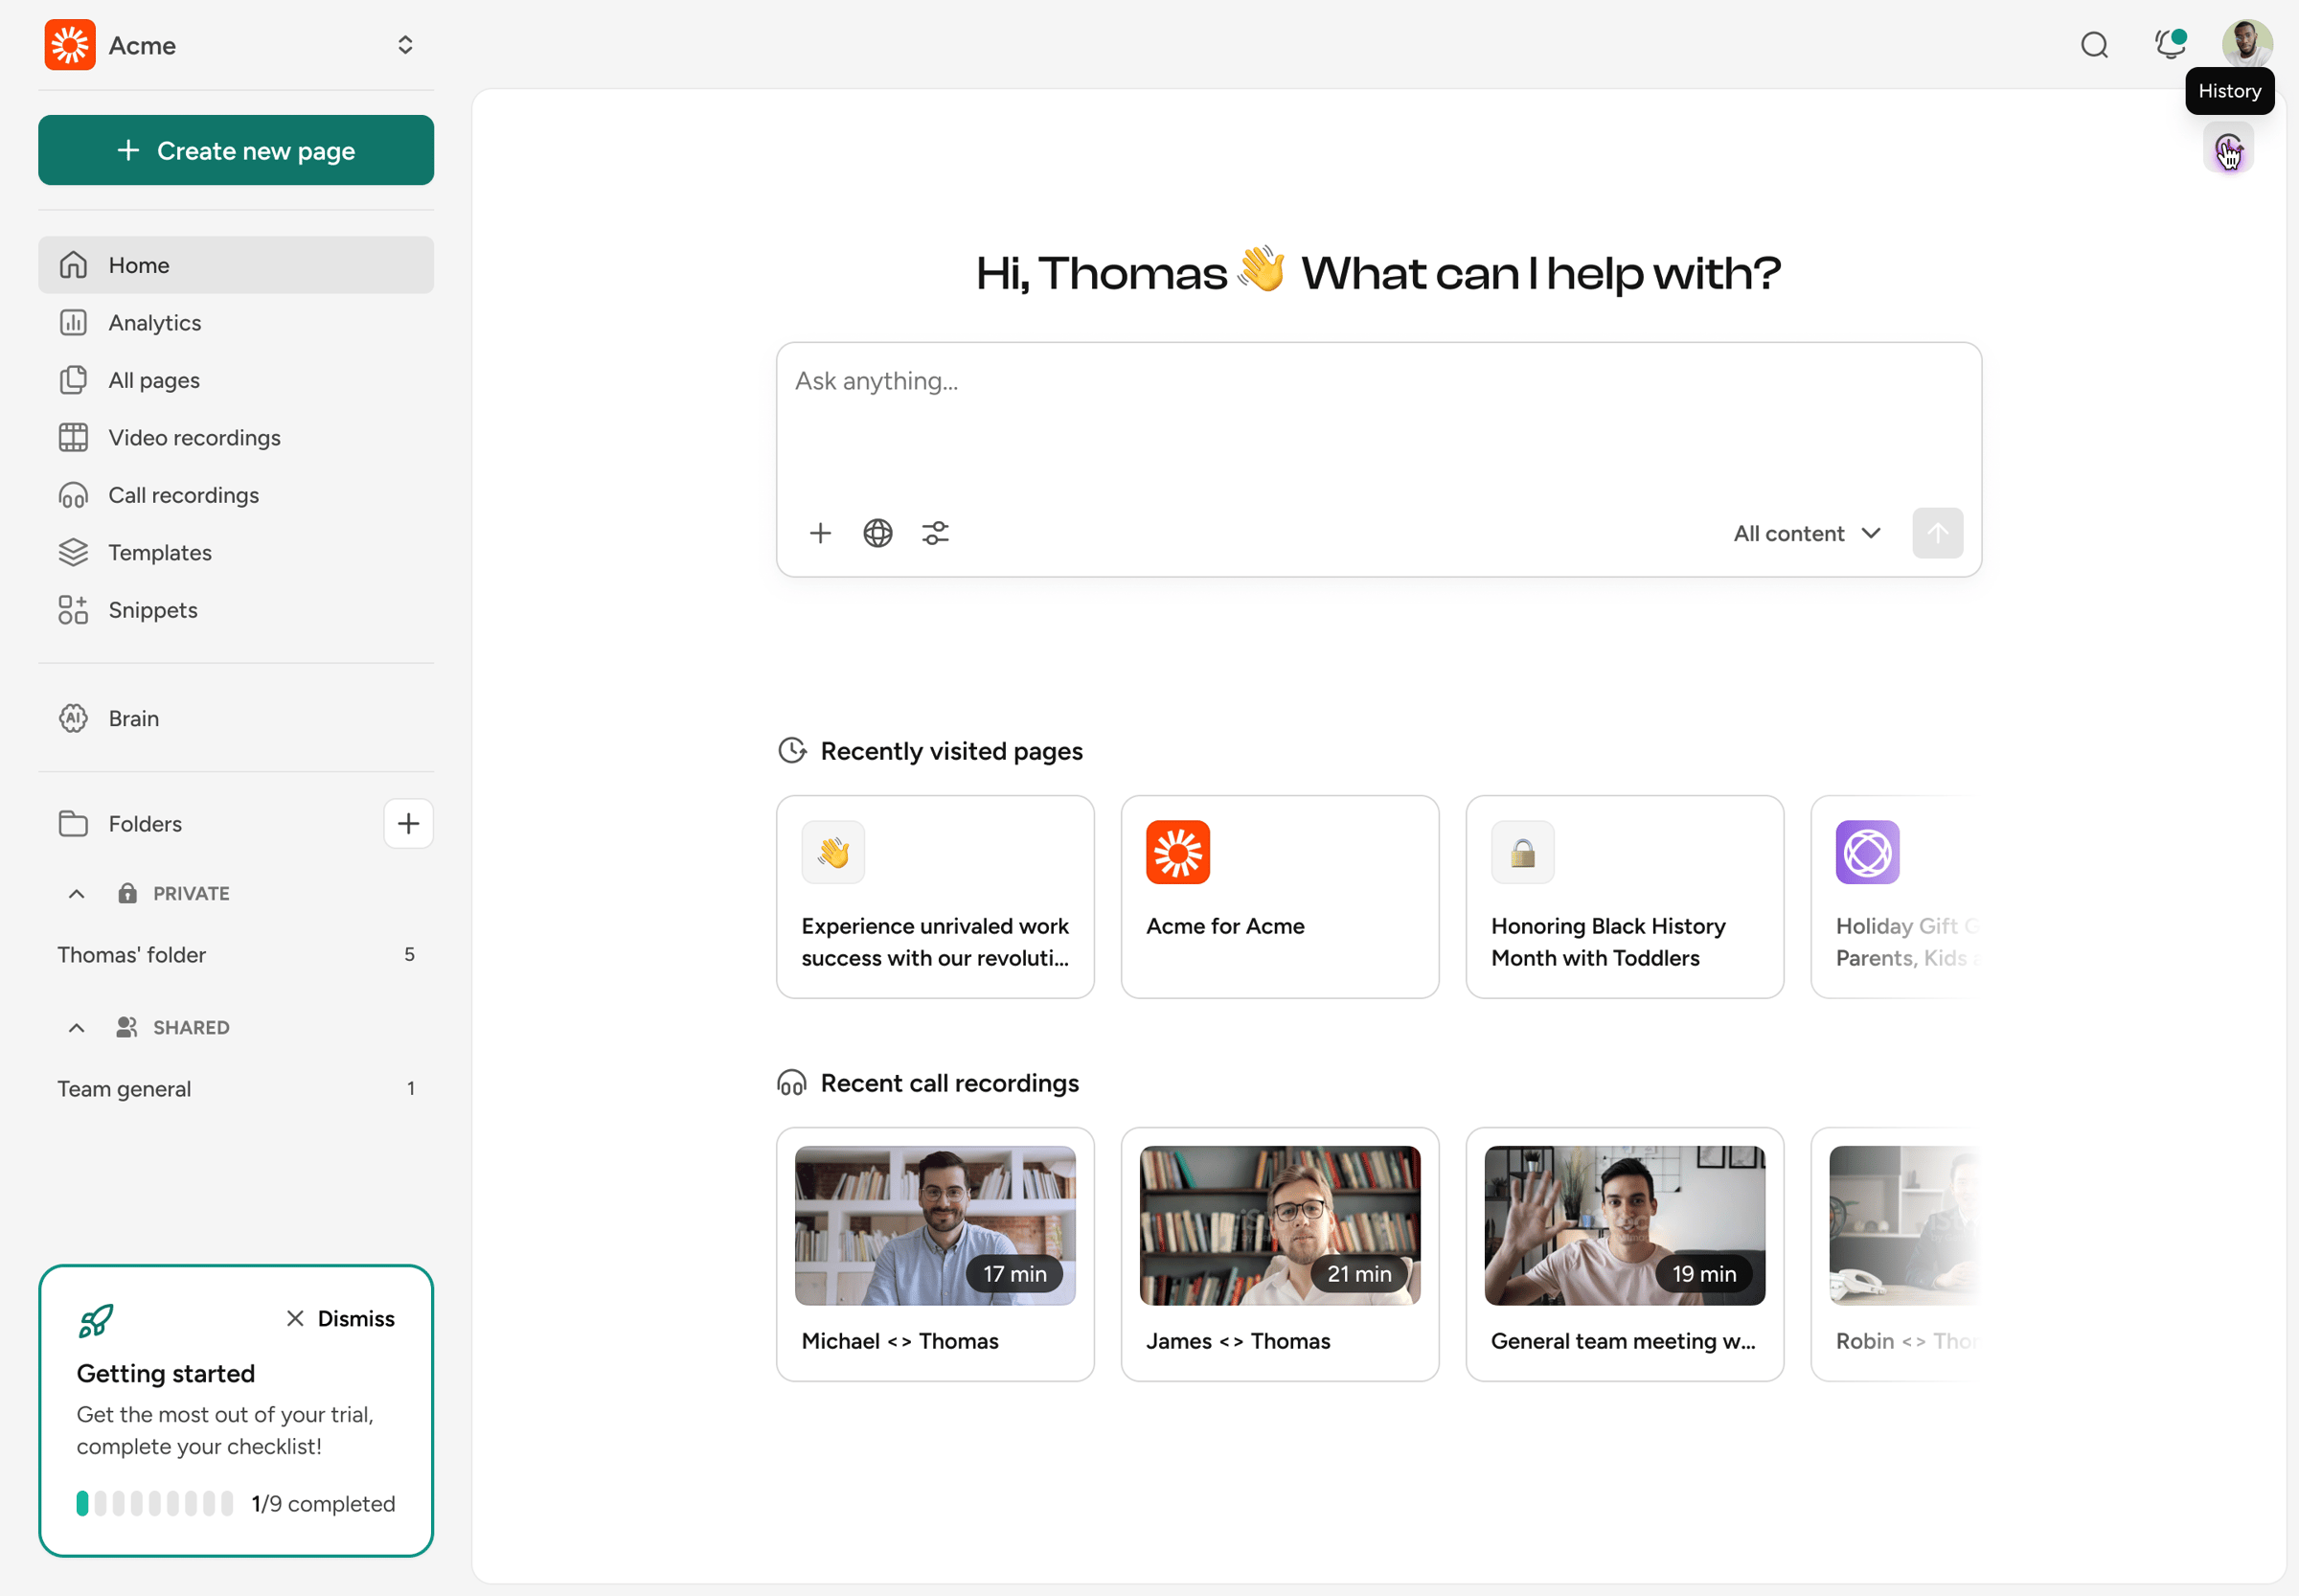Click the plus attachment icon in prompt box
Screen dimensions: 2299x1596
pyautogui.click(x=820, y=533)
